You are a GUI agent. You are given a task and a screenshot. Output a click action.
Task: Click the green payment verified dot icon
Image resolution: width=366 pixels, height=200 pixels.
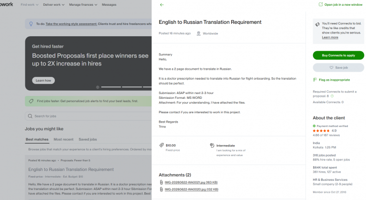pyautogui.click(x=314, y=126)
